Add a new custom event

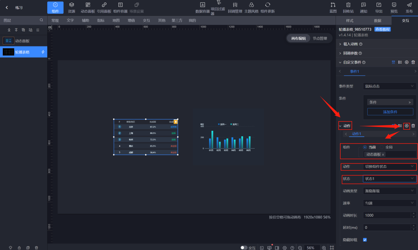(406, 62)
